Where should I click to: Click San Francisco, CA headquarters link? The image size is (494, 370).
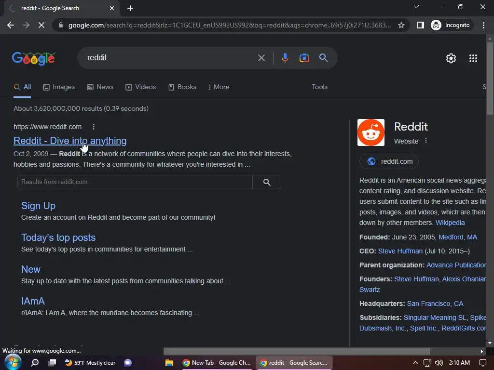(435, 304)
